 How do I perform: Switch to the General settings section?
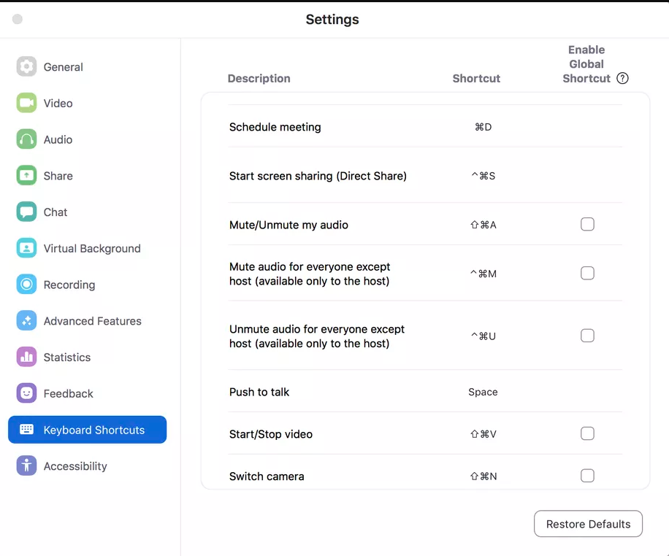click(x=63, y=66)
